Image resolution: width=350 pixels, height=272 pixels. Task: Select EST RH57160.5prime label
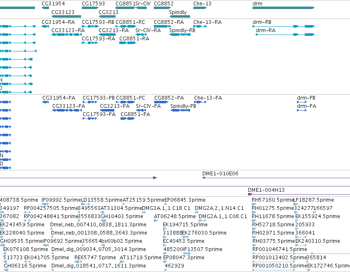click(273, 200)
